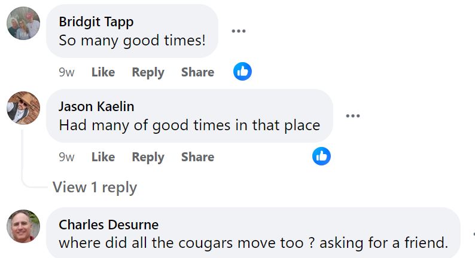Like Jason Kaelin's comment
Image resolution: width=475 pixels, height=258 pixels.
point(103,157)
